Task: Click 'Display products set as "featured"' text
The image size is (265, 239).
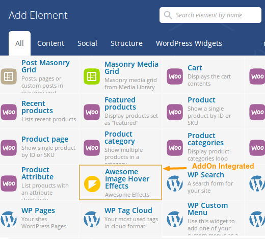Action: click(131, 119)
